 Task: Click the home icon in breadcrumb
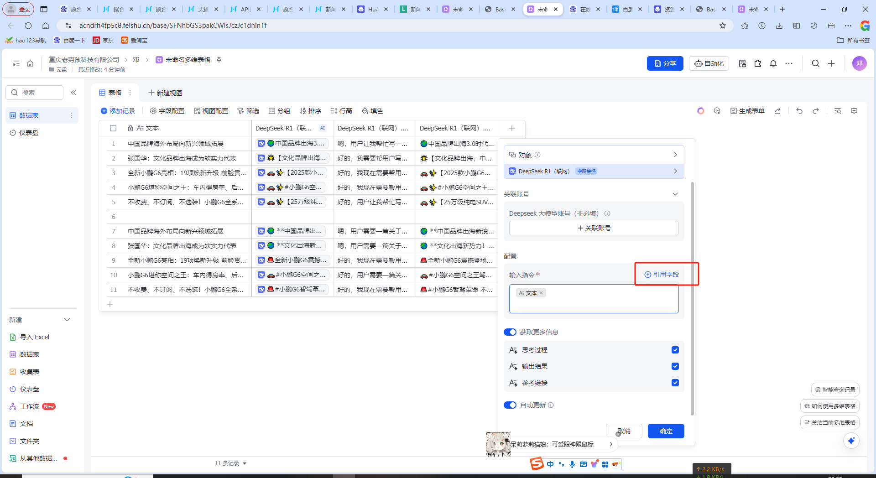click(30, 64)
